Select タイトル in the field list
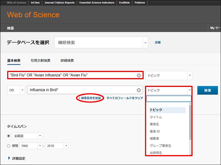Screen dimensions: 221x165 156,117
